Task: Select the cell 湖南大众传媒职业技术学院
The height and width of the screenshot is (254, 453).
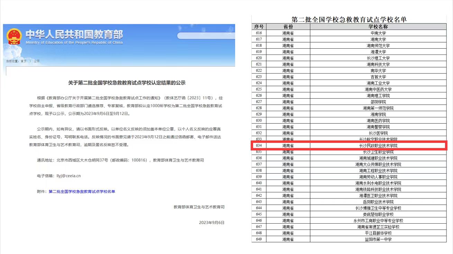Action: click(x=378, y=164)
